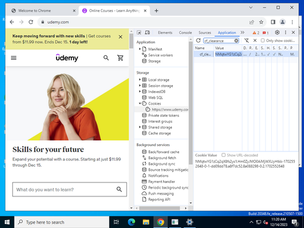Expand the Manifest tree item
This screenshot has width=304, height=228.
click(x=140, y=49)
